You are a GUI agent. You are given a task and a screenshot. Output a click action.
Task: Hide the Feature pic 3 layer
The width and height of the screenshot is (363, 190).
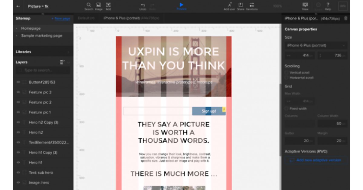pos(18,92)
